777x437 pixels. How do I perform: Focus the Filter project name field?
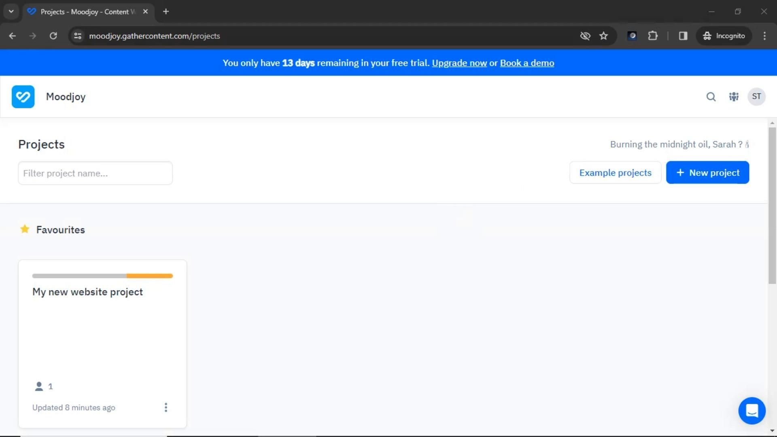click(95, 173)
